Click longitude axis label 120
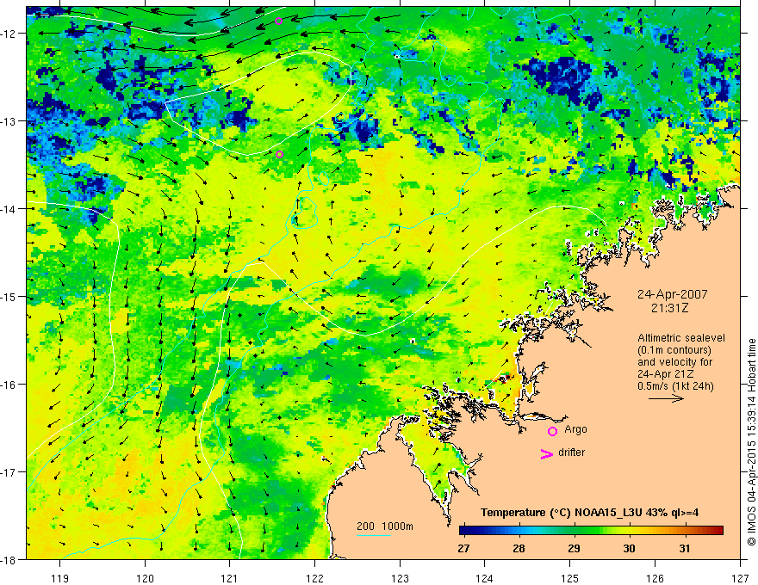This screenshot has height=585, width=758. click(145, 578)
